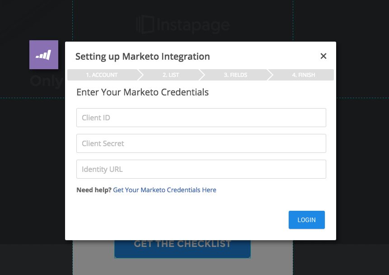
Task: Select the Client Secret input box
Action: pos(201,143)
